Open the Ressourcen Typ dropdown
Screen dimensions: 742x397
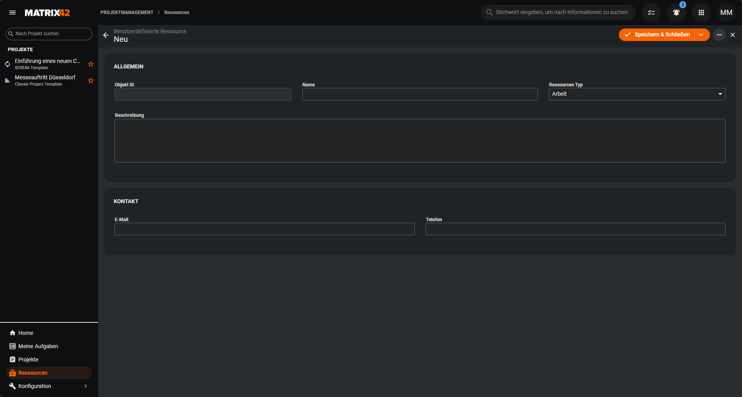coord(637,94)
